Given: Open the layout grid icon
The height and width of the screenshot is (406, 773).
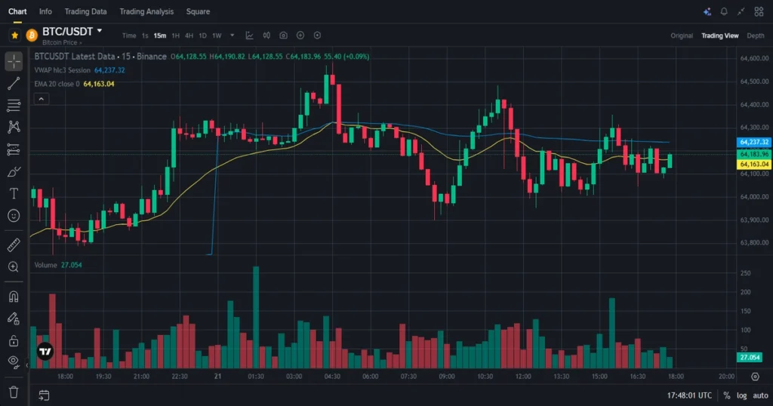Looking at the screenshot, I should click(x=759, y=11).
